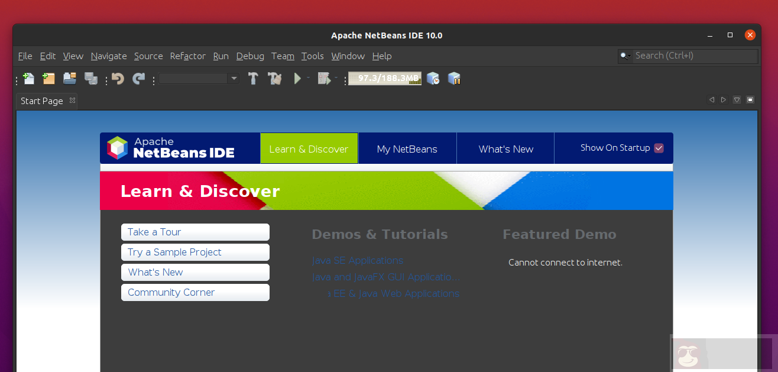This screenshot has width=778, height=372.
Task: Click the Undo toolbar icon
Action: point(116,78)
